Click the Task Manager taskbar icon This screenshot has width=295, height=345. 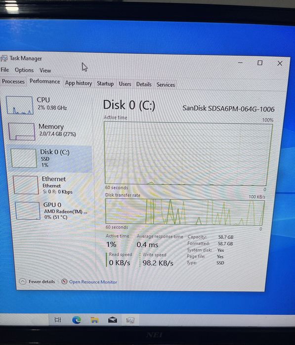(x=130, y=320)
